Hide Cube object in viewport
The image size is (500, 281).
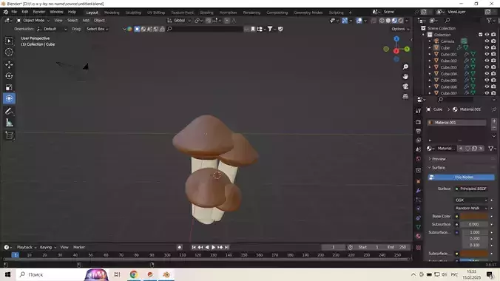pyautogui.click(x=487, y=47)
